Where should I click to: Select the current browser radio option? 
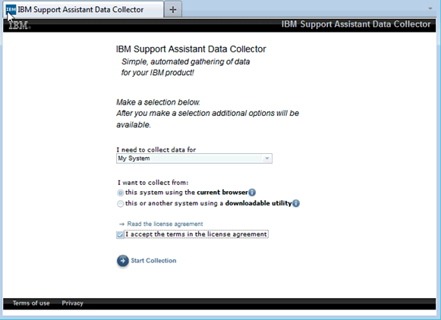[x=121, y=193]
